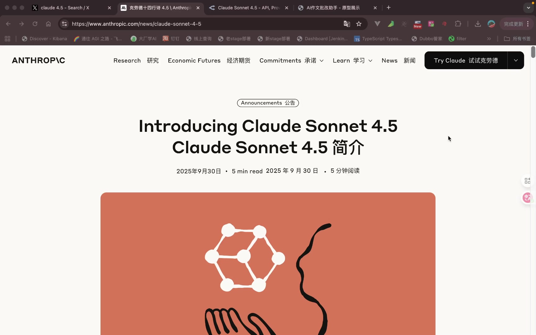
Task: Click the translate page icon in address bar
Action: click(x=347, y=24)
